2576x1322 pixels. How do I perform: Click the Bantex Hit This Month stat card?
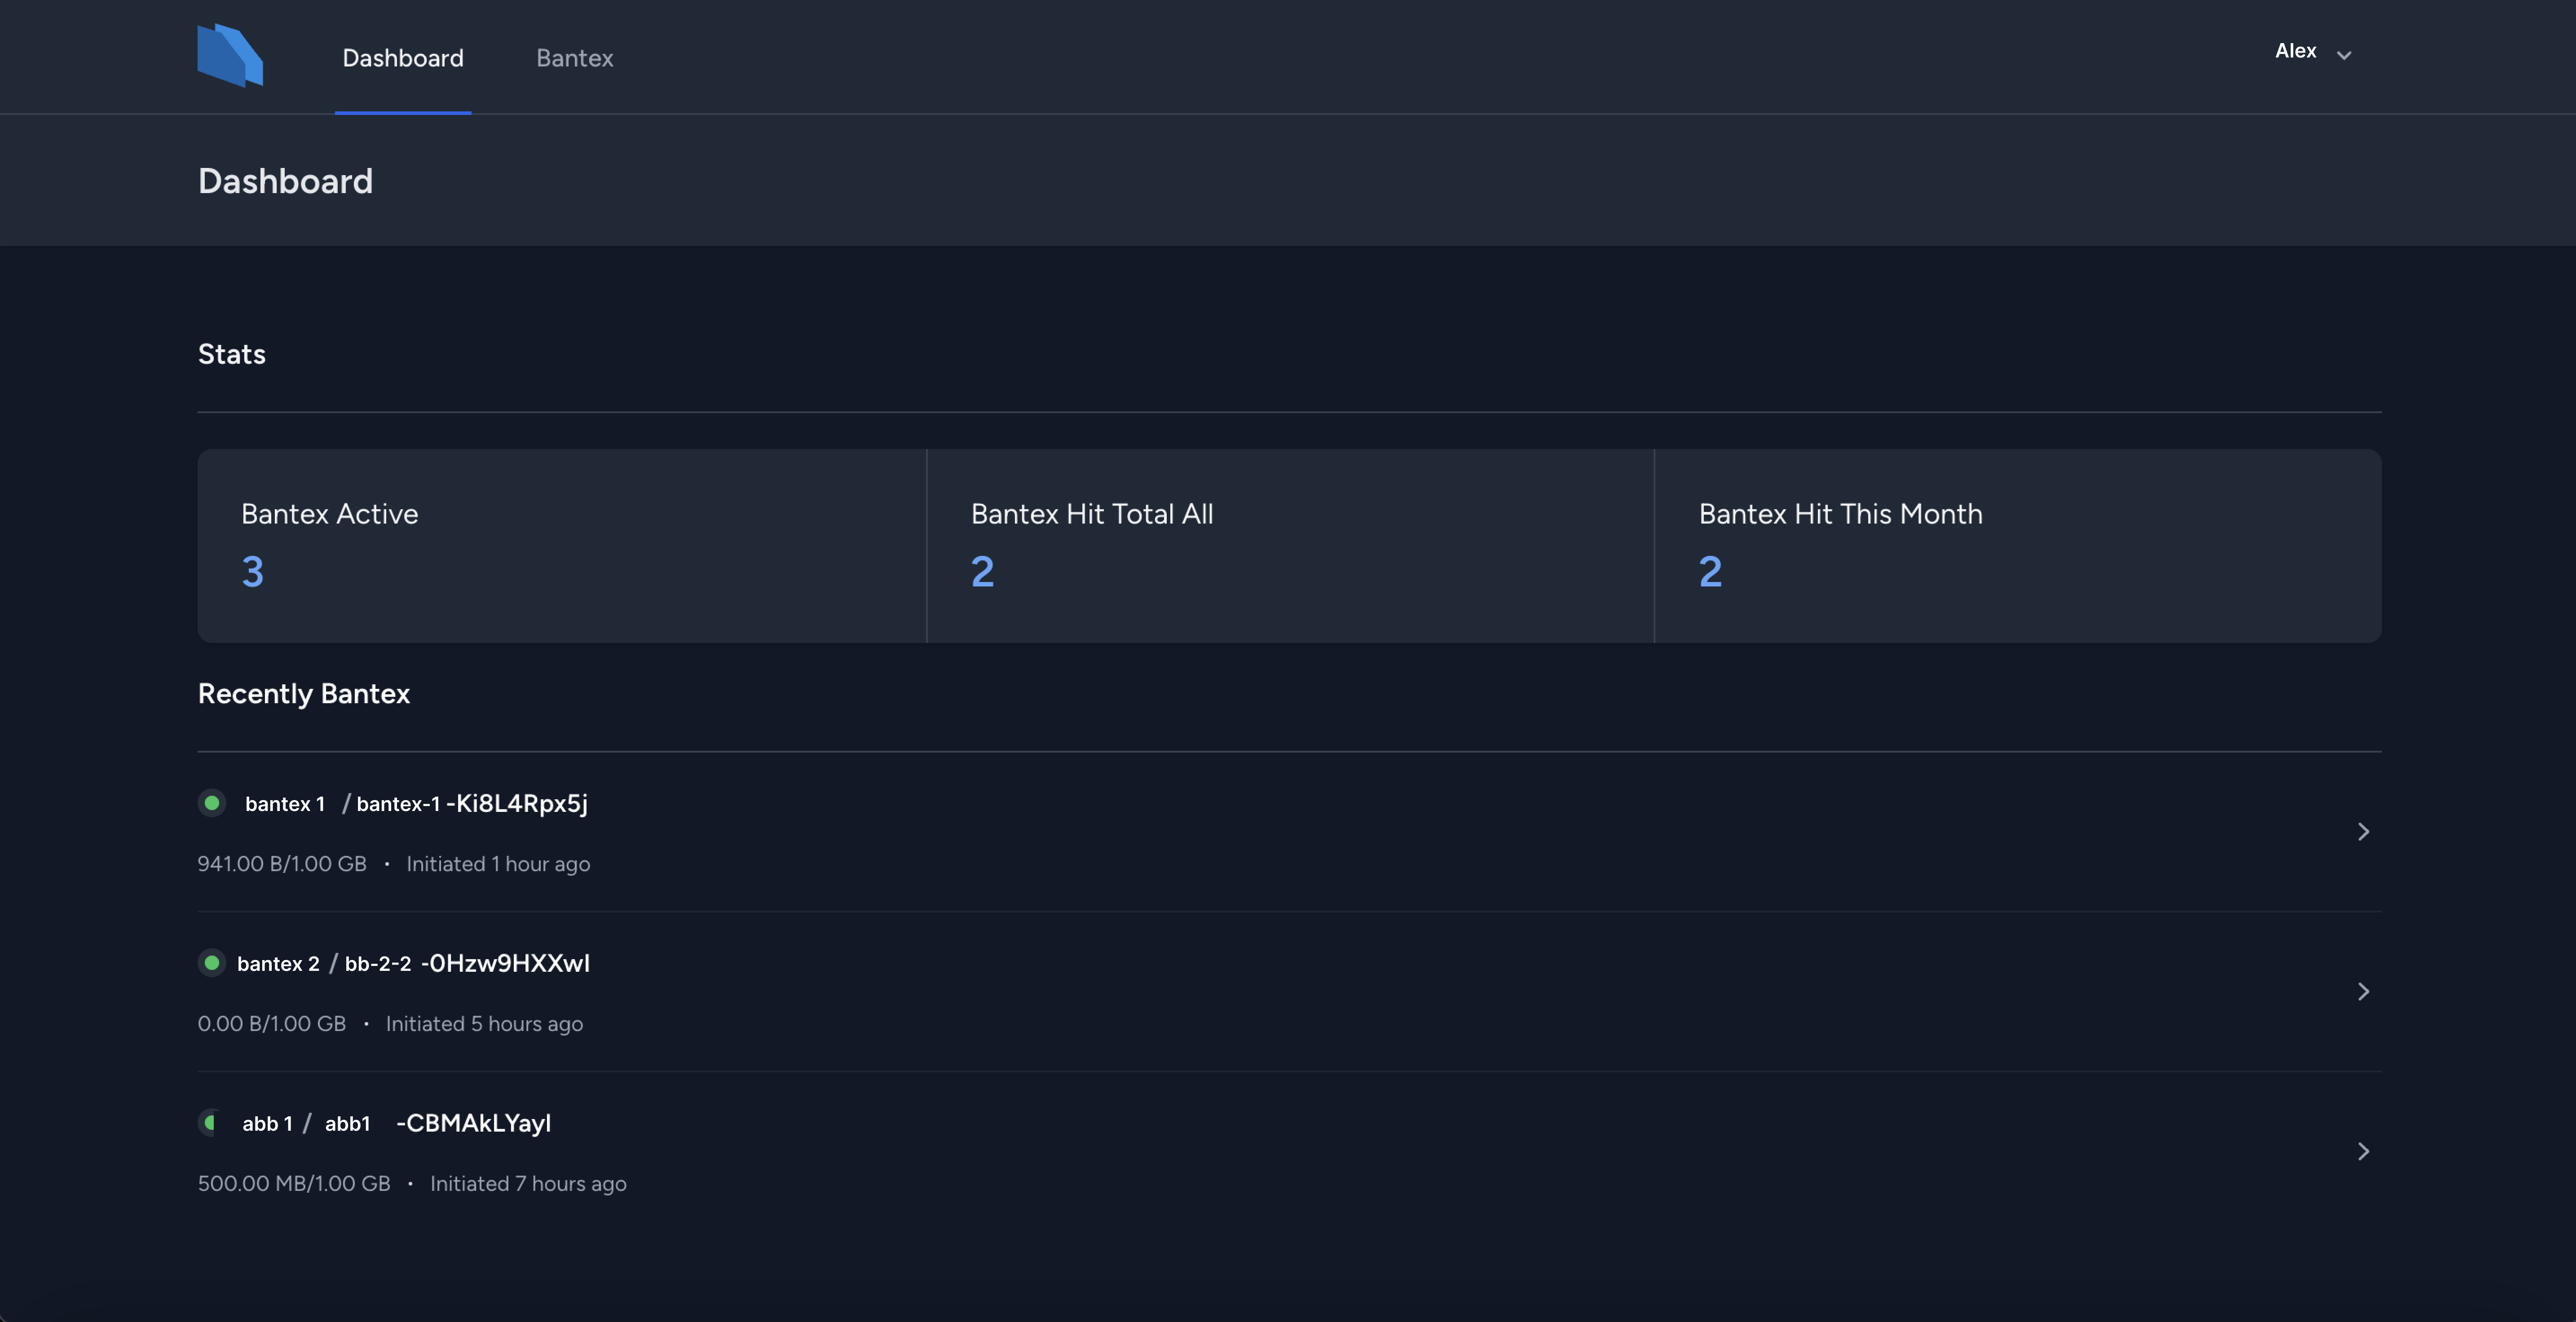(2018, 545)
